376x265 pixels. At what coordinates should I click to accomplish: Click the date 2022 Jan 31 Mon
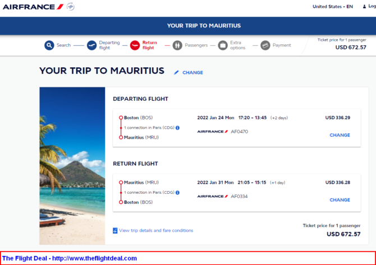pos(215,183)
